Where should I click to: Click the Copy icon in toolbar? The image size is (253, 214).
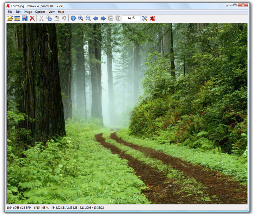coord(49,18)
